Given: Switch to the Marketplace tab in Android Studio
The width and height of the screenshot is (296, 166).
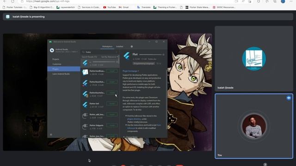Looking at the screenshot, I should pyautogui.click(x=107, y=47).
